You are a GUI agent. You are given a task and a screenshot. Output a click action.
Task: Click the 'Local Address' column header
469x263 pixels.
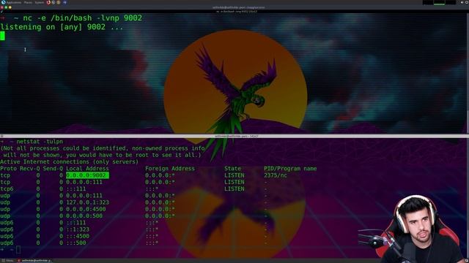87,169
